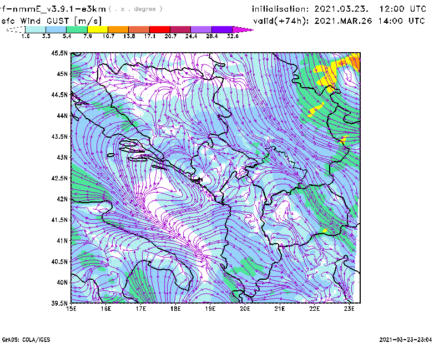444x343 pixels.
Task: Click the light cyan 1.6–3.3 legend swatch
Action: tap(36, 29)
